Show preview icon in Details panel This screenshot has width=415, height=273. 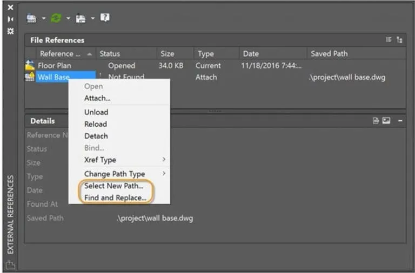point(386,121)
